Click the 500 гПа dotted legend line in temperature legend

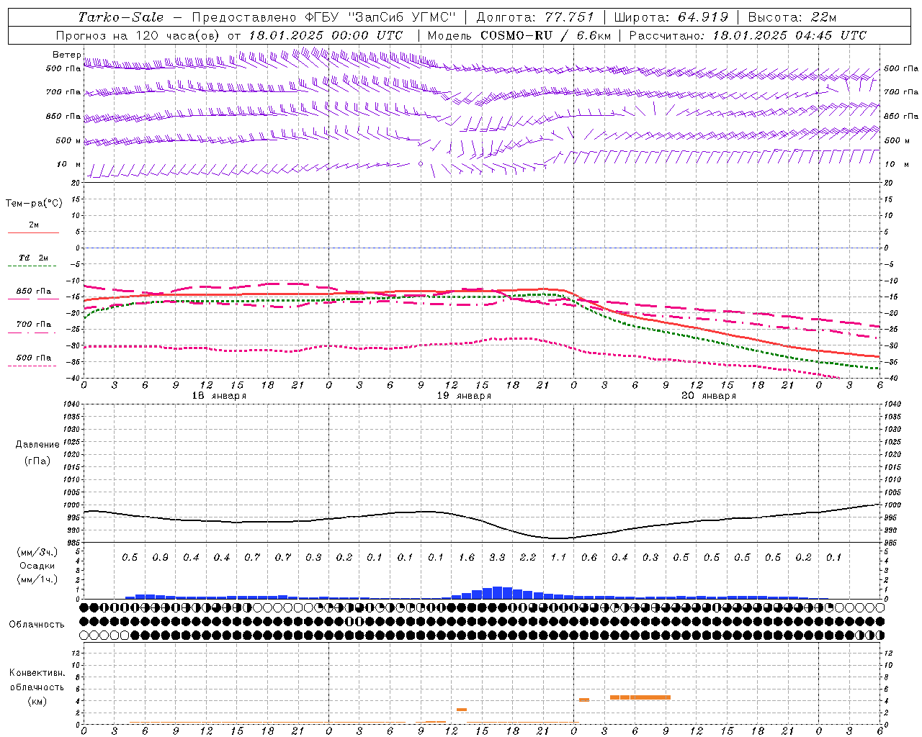[32, 366]
